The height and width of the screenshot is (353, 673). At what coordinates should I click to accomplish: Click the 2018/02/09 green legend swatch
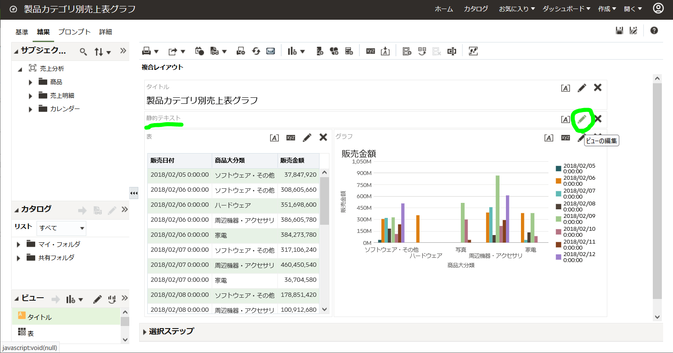pyautogui.click(x=558, y=219)
